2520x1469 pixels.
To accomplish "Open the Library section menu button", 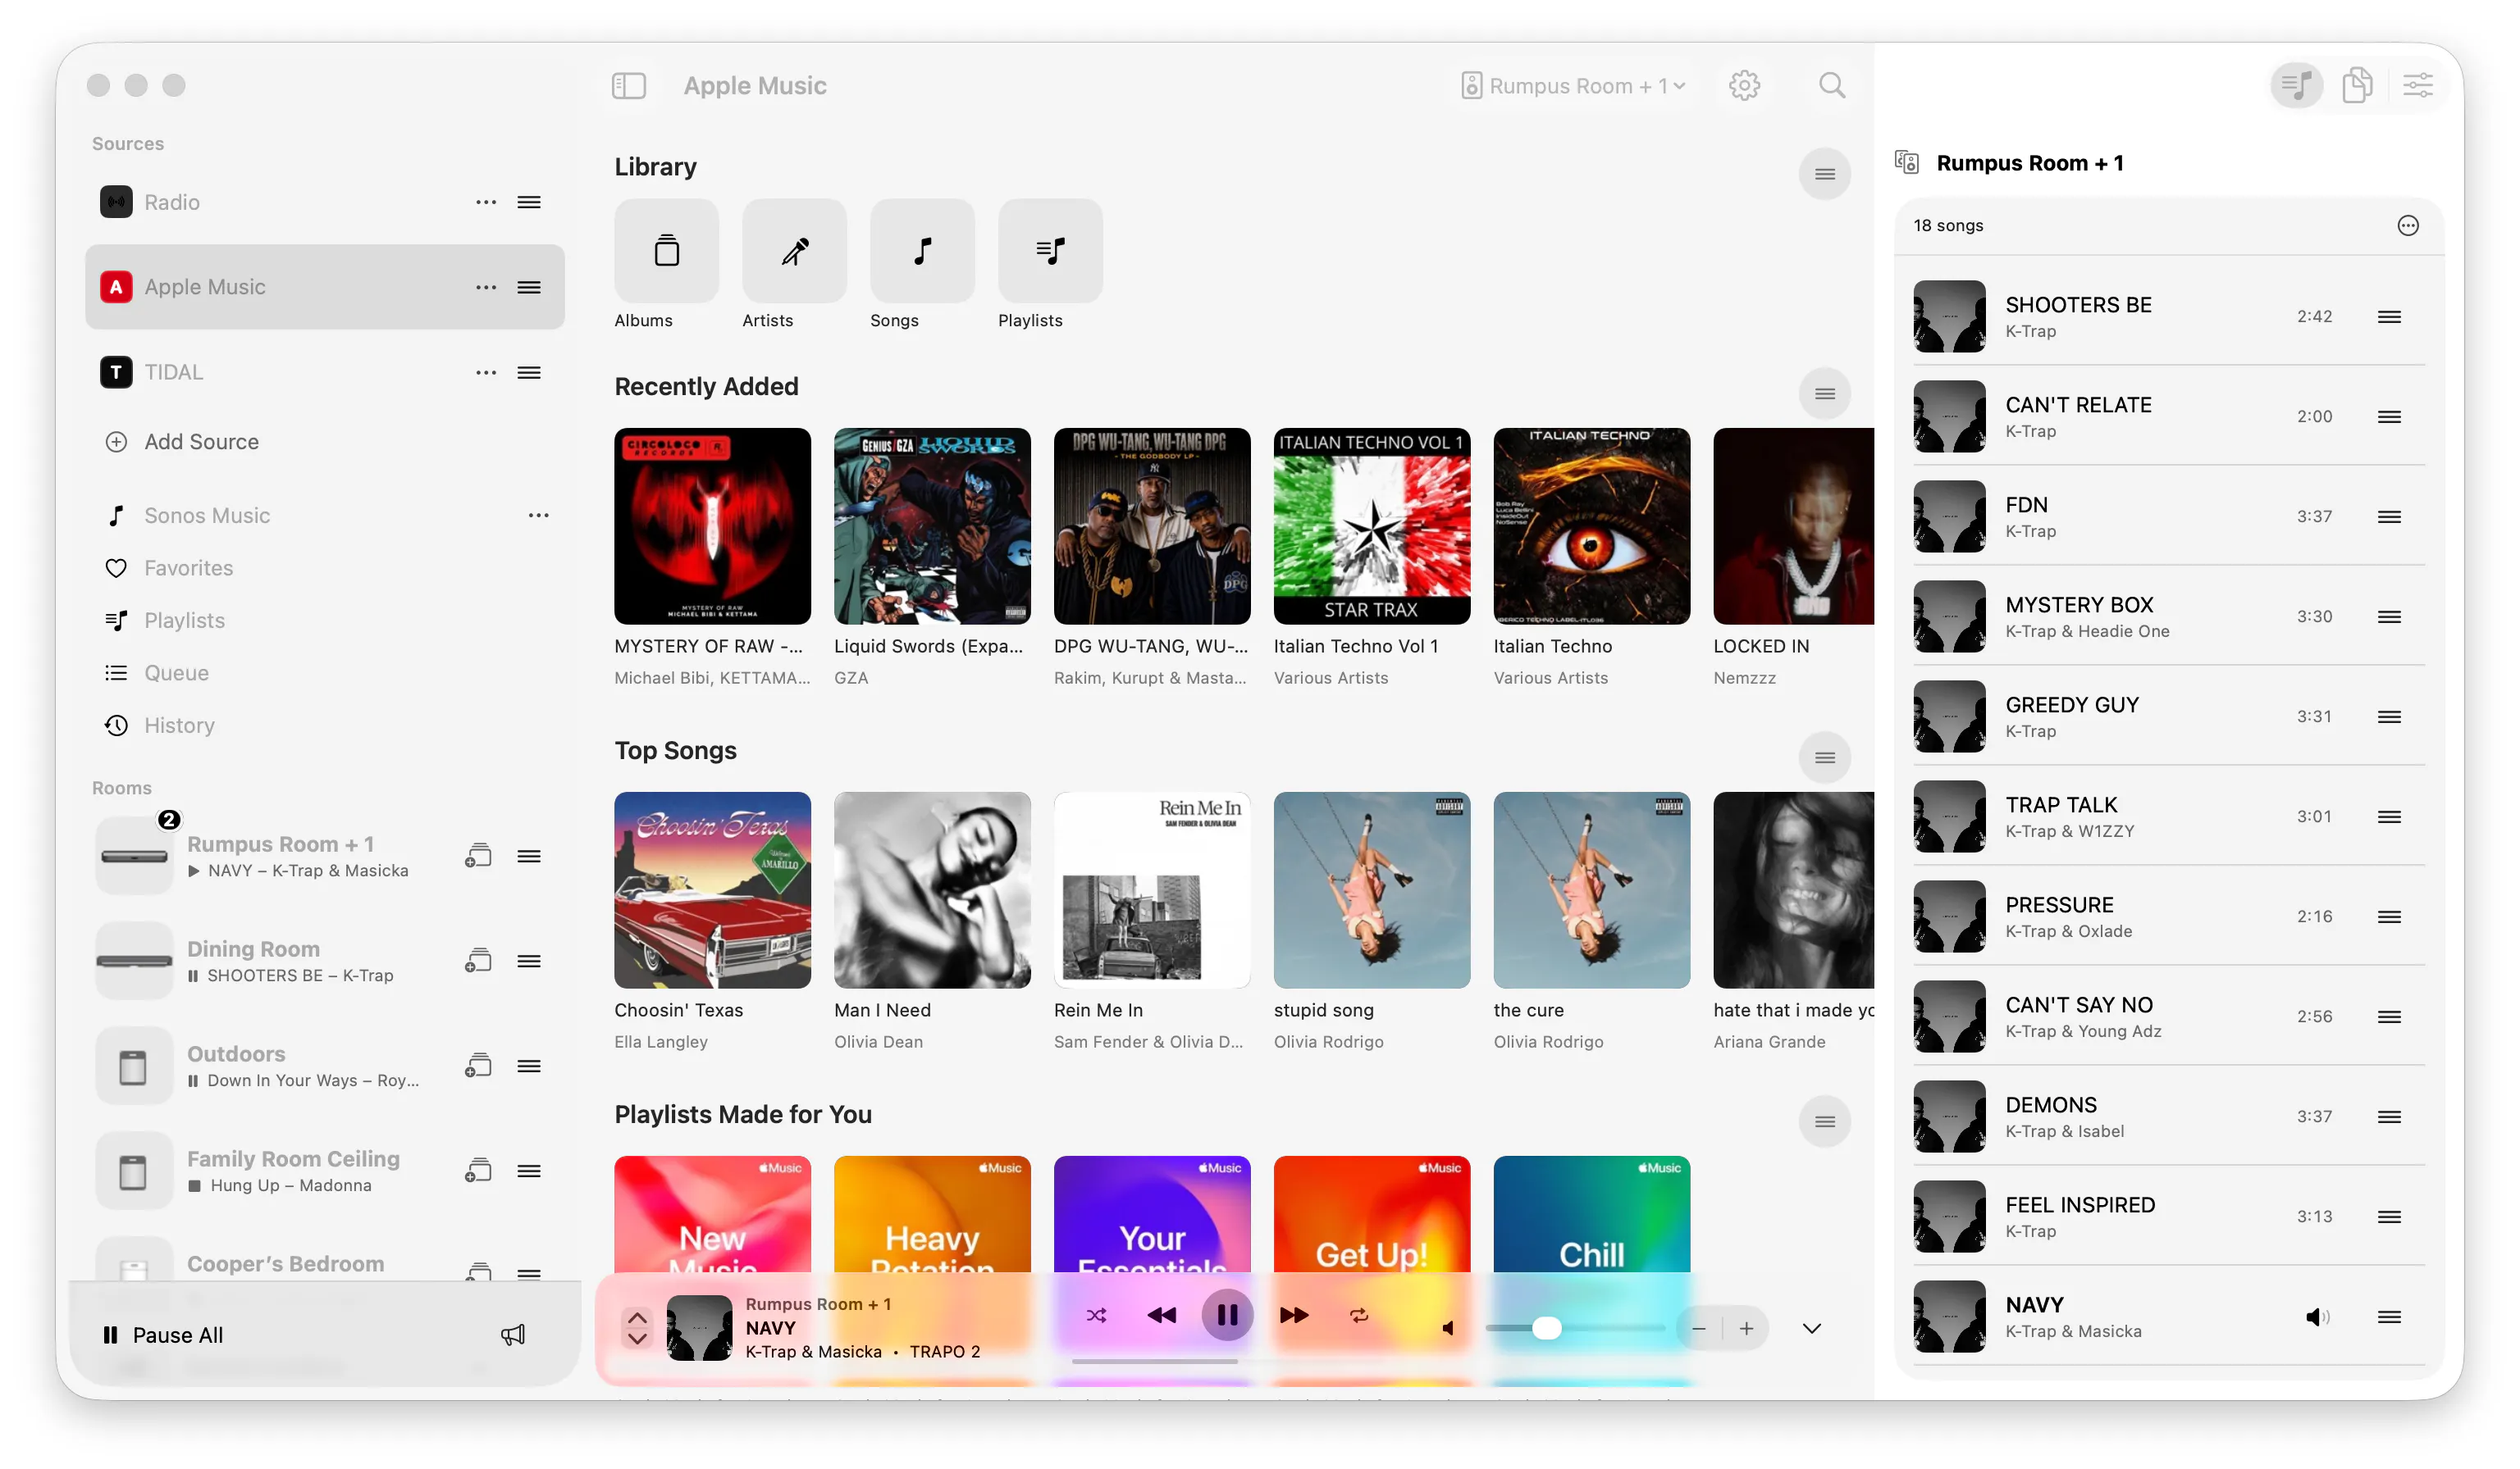I will pos(1824,174).
